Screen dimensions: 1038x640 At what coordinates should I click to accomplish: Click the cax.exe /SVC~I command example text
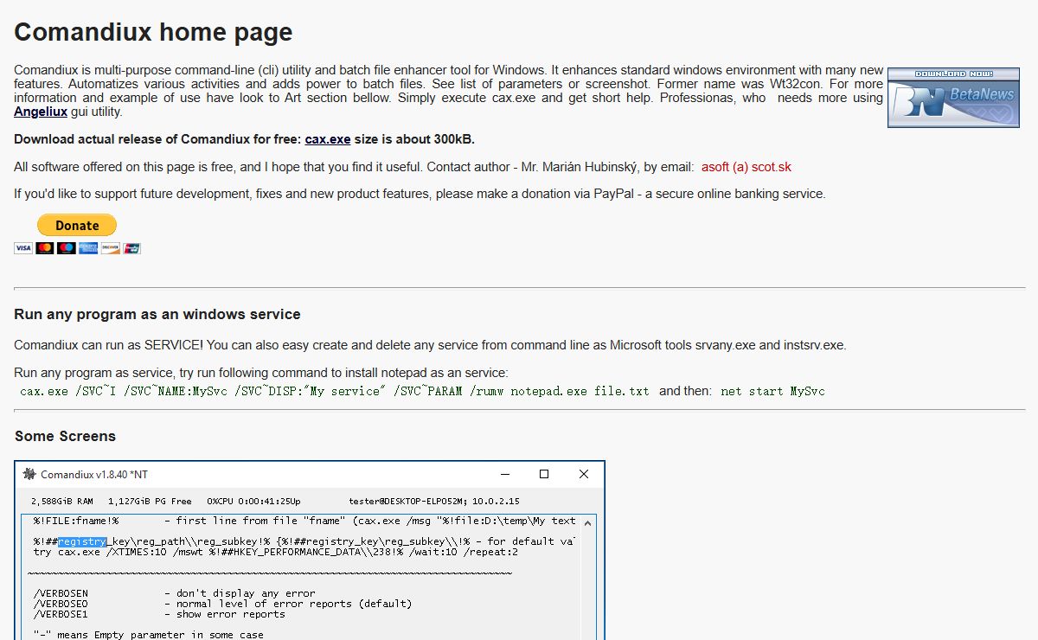click(335, 391)
